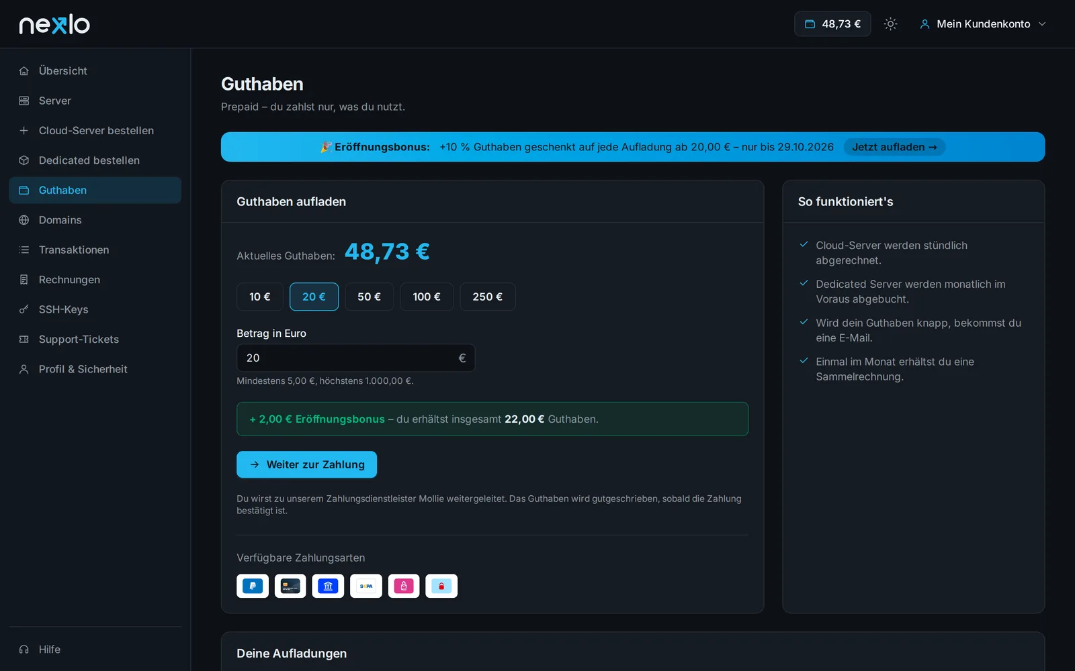Click the ticket icon beside Support-Tickets
The height and width of the screenshot is (671, 1075).
(x=24, y=340)
